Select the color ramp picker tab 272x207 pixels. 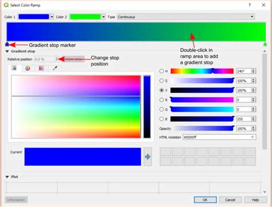[14, 68]
